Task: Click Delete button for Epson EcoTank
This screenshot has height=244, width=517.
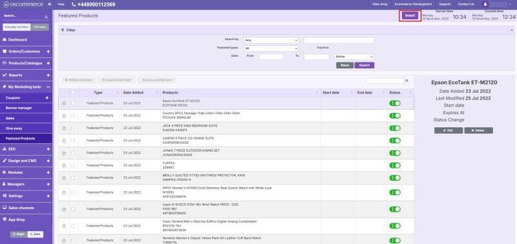Action: [x=478, y=131]
